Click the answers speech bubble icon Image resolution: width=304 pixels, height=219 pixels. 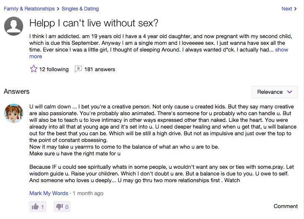pyautogui.click(x=78, y=69)
